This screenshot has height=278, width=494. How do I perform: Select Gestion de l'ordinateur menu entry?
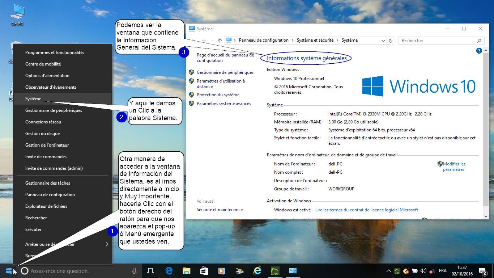click(x=63, y=145)
